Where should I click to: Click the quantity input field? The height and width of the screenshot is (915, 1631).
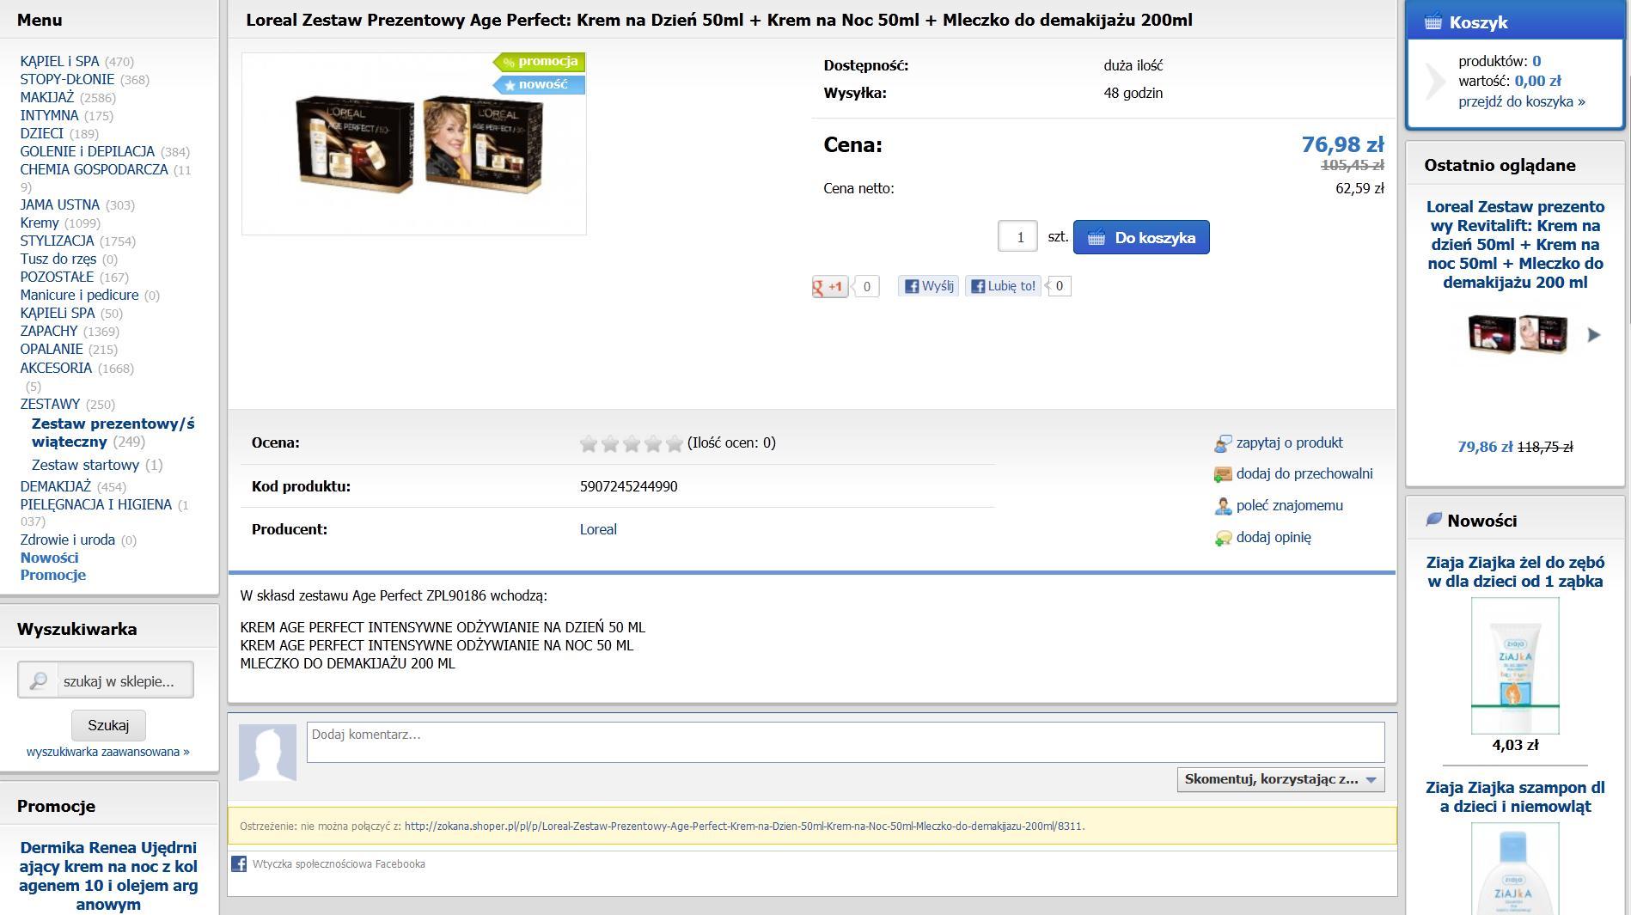tap(1017, 236)
